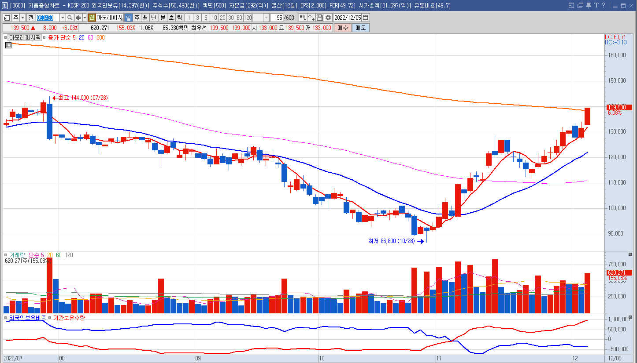Click the 최우선 best quote label
The height and width of the screenshot is (363, 637).
click(199, 28)
